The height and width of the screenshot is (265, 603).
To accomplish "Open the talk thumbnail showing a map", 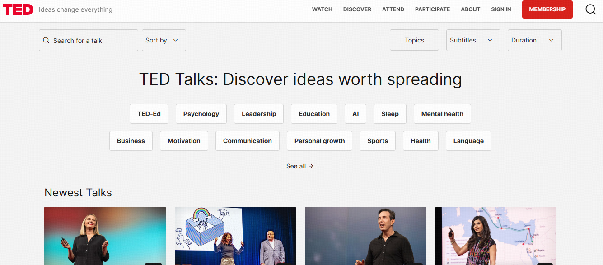I will click(495, 236).
